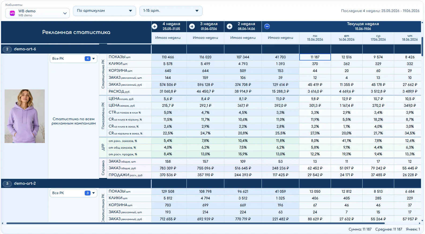The image size is (425, 234).
Task: Collapse Текущая неделя with minus icon
Action: pyautogui.click(x=267, y=27)
